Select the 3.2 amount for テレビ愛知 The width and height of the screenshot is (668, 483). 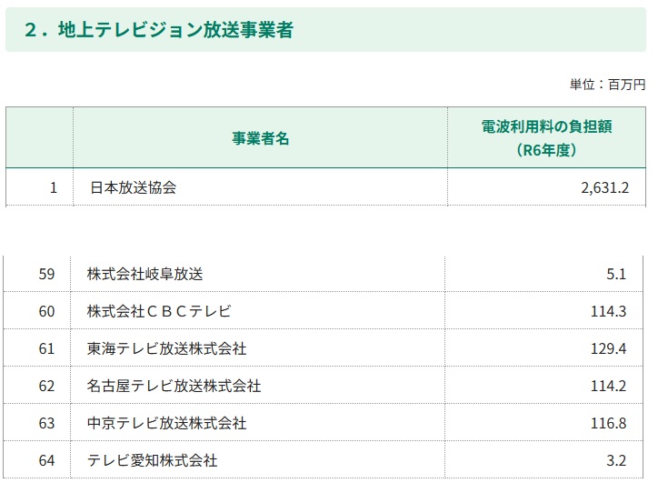point(617,460)
